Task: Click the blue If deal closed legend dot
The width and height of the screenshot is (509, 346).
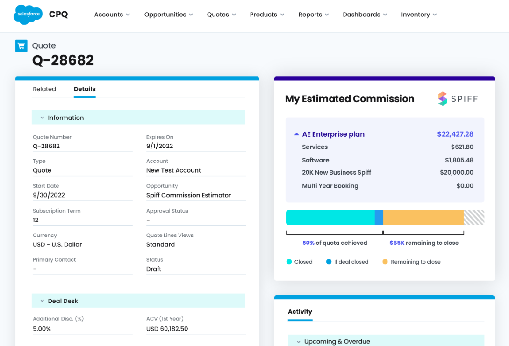Action: tap(329, 262)
